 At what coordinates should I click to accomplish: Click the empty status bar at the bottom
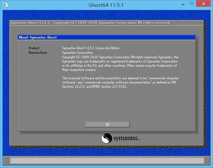tap(106, 161)
